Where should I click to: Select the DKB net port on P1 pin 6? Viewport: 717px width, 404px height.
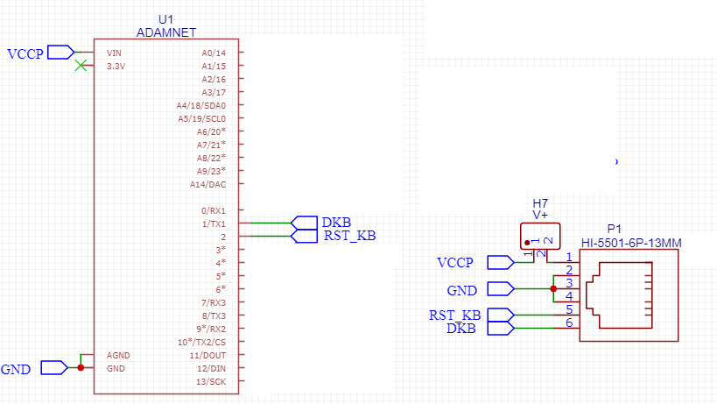500,329
